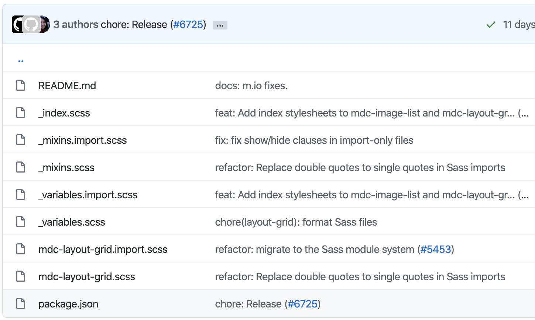Click the _variables.scss file icon
The image size is (535, 320).
click(x=21, y=222)
